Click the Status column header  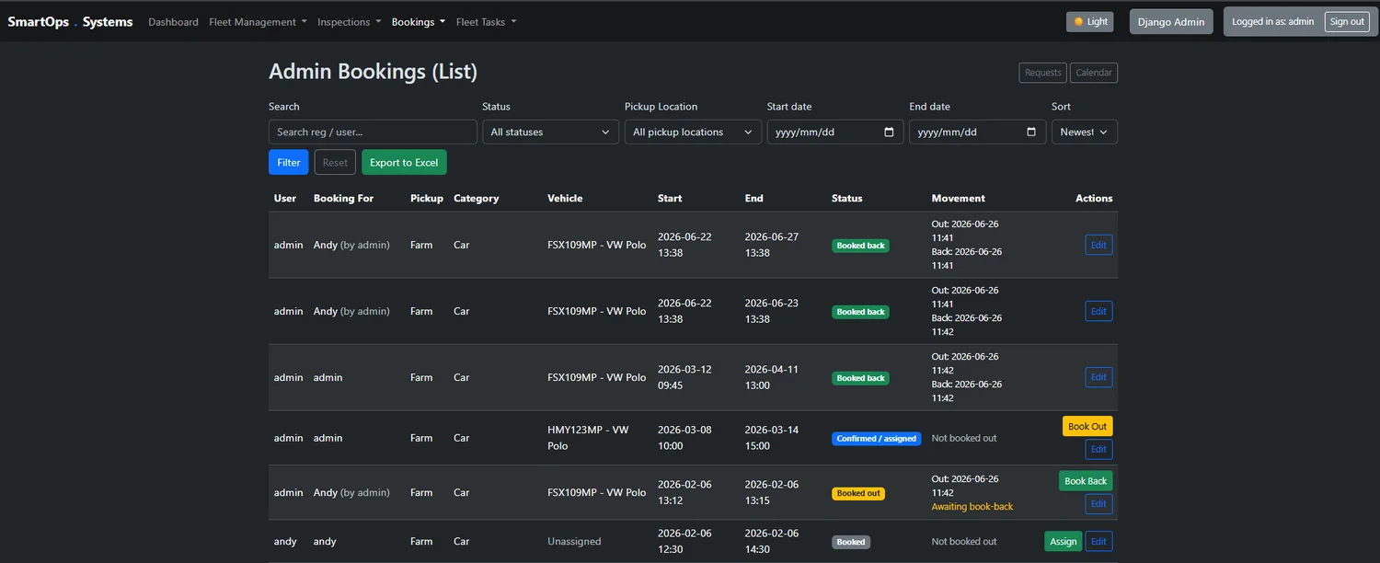(x=847, y=199)
